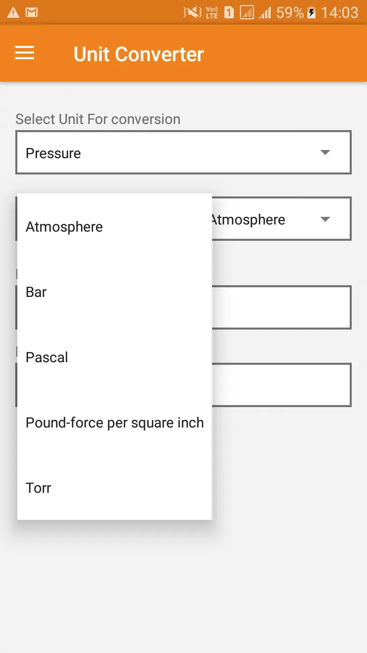Choose Torr from the dropdown list
The image size is (367, 653).
pyautogui.click(x=115, y=488)
